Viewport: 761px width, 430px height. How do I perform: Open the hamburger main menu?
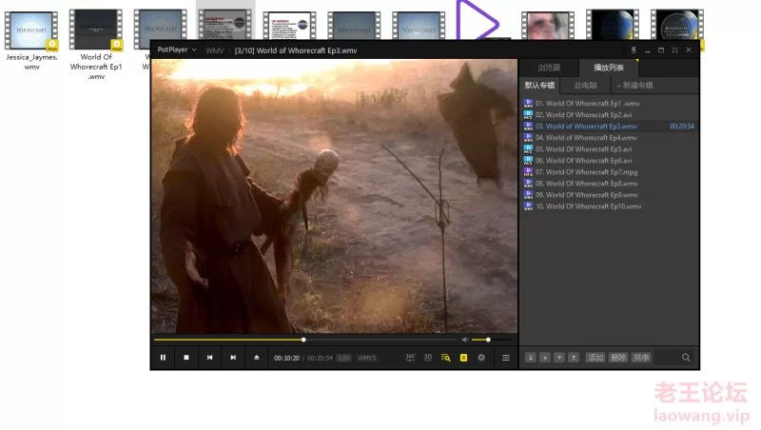(506, 358)
